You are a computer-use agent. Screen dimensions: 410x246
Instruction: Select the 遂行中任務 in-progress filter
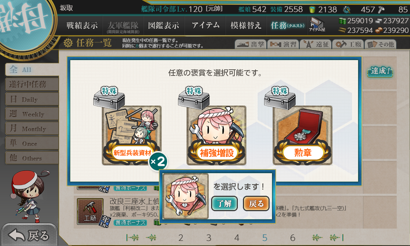[x=32, y=84]
